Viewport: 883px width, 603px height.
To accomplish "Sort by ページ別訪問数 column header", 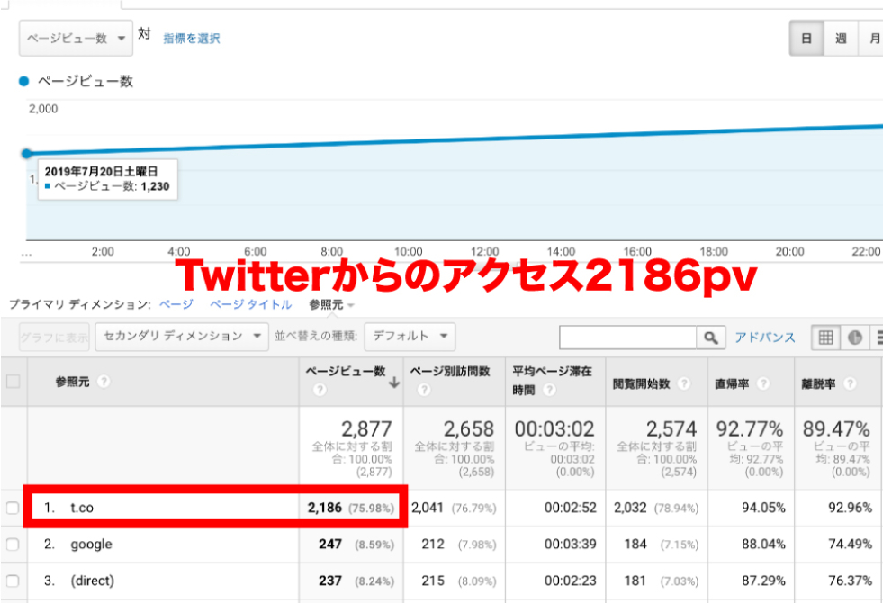I will (450, 371).
